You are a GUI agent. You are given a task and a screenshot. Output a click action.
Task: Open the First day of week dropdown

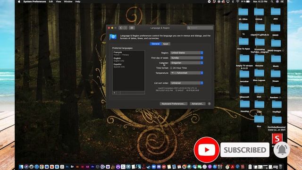point(187,58)
